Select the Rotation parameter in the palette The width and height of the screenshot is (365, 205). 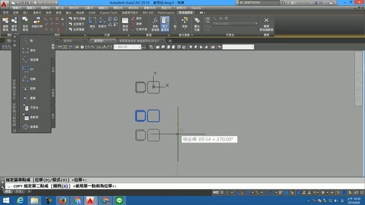(29, 79)
